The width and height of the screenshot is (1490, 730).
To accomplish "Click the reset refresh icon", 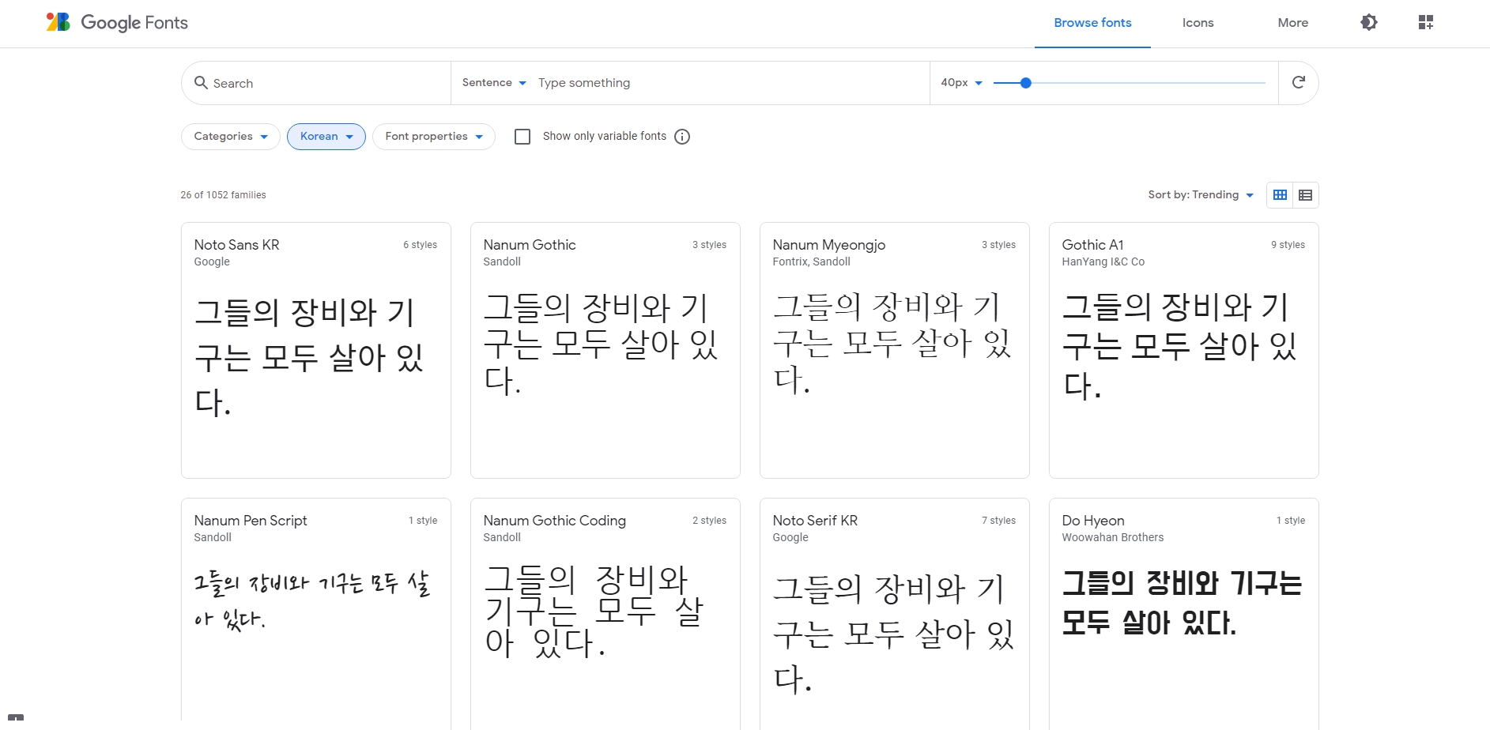I will pos(1298,82).
